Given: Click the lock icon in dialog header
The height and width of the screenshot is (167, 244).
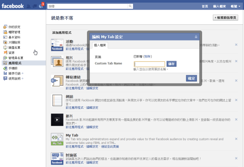Looking at the screenshot, I should (196, 37).
